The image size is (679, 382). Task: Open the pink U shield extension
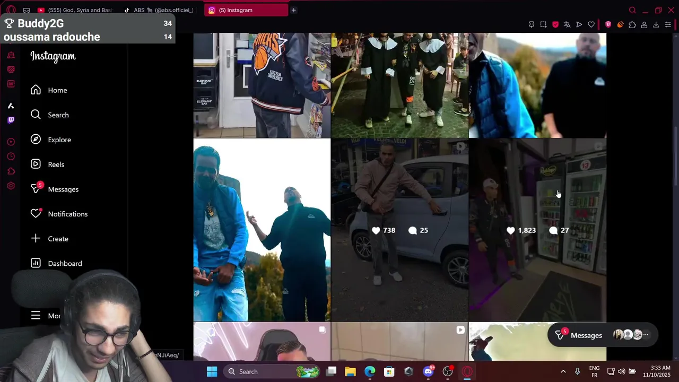point(608,24)
